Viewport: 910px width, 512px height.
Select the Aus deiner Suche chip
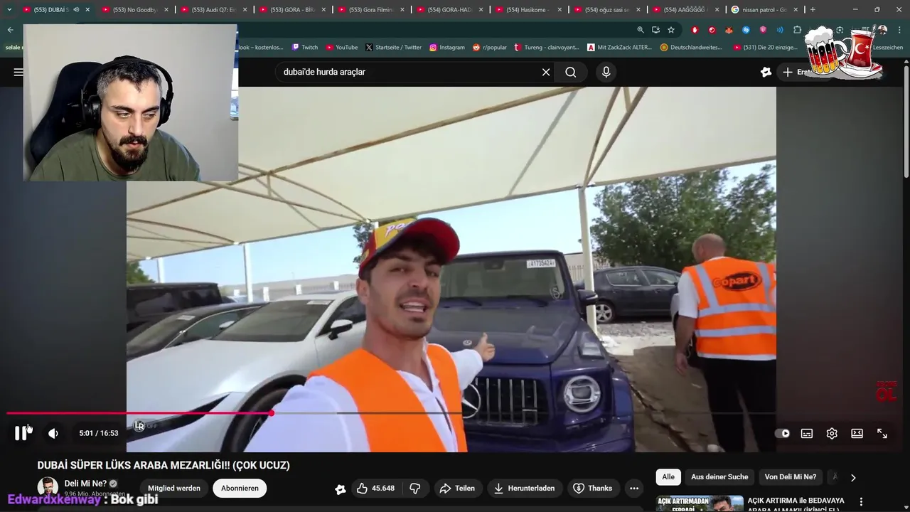719,477
